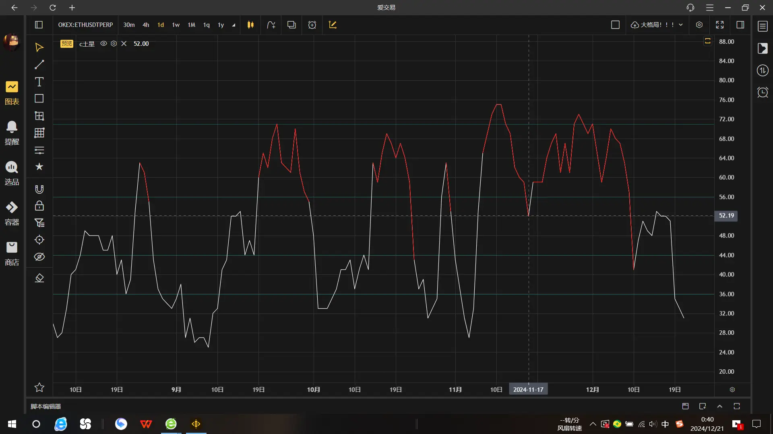Expand more timeframe options arrow

tap(234, 25)
